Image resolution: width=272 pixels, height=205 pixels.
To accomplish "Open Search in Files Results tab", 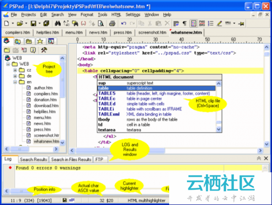I will pyautogui.click(x=71, y=159).
